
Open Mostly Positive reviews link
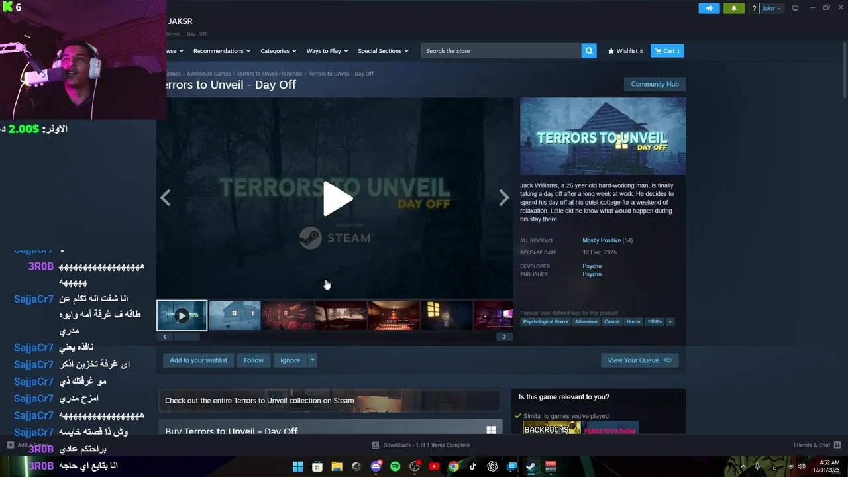(x=601, y=240)
